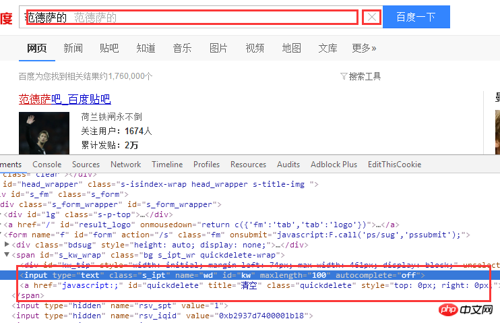
Task: Click the 关注用户: 1674人 text
Action: coord(117,131)
